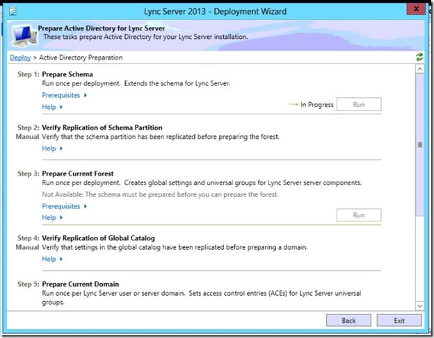Image resolution: width=434 pixels, height=338 pixels.
Task: Click the Back button
Action: click(348, 321)
